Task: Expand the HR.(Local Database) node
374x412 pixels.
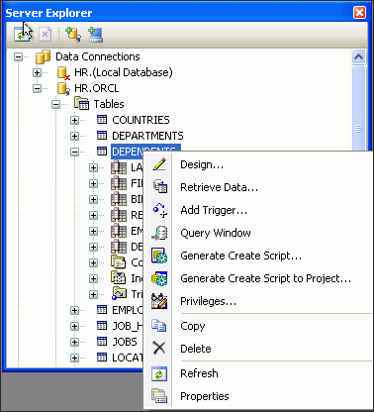Action: tap(37, 72)
